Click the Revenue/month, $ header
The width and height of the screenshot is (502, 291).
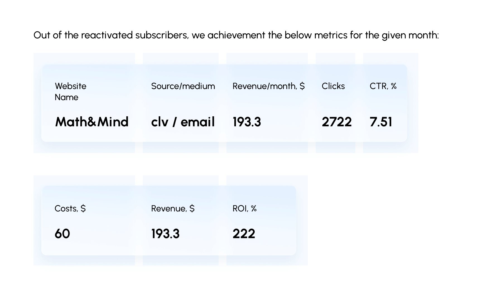pyautogui.click(x=269, y=86)
